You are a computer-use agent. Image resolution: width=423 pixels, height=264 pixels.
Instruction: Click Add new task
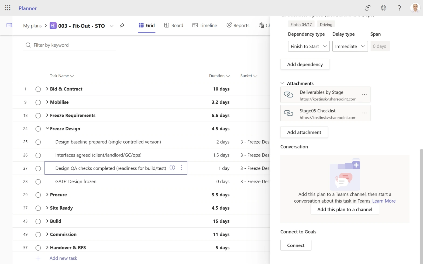[x=63, y=258]
